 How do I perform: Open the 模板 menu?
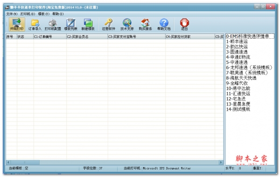coord(44,14)
